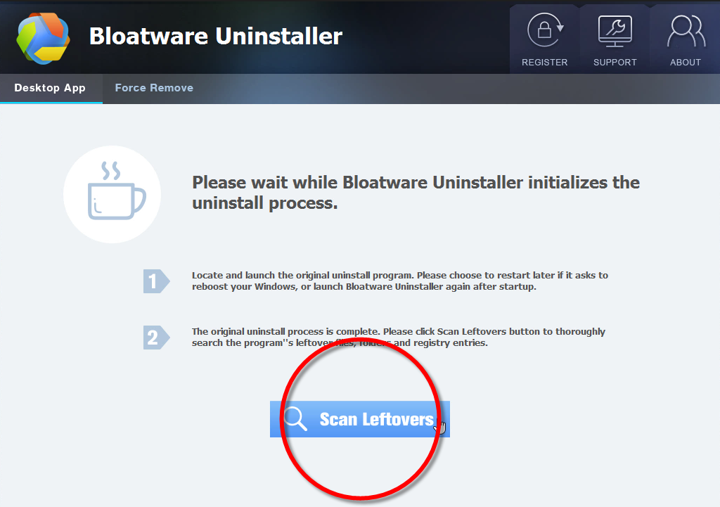Open the Support monitor-wrench icon
This screenshot has width=720, height=507.
(x=615, y=31)
